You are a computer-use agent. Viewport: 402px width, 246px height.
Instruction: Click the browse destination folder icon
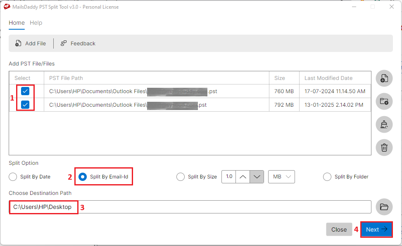click(384, 207)
